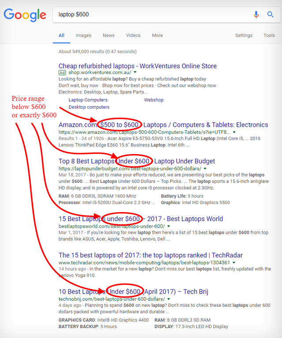
Task: Open the More tab menu
Action: click(157, 35)
